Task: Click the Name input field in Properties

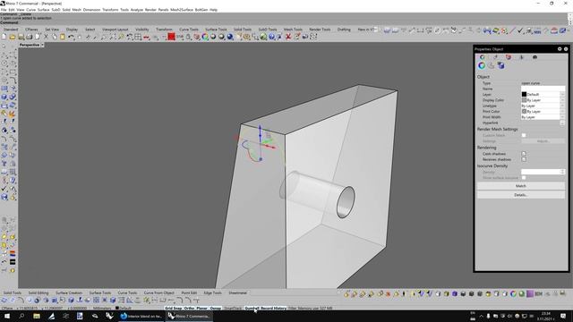Action: tap(543, 89)
